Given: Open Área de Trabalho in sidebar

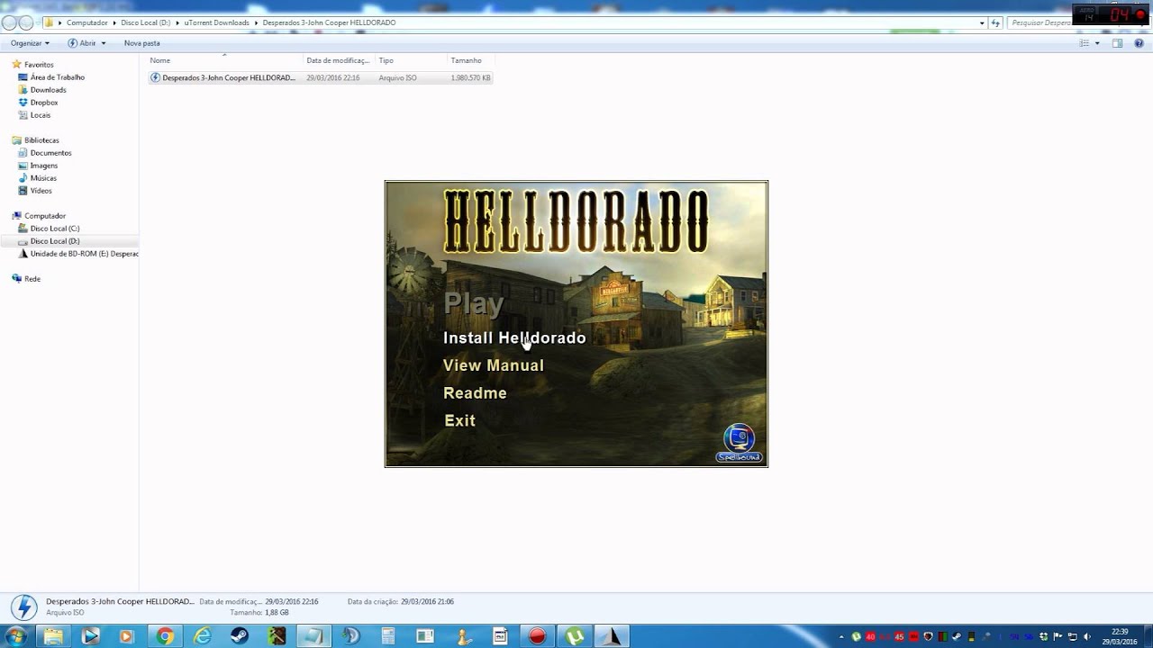Looking at the screenshot, I should 57,77.
